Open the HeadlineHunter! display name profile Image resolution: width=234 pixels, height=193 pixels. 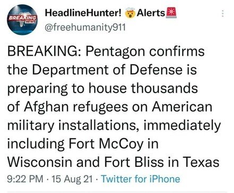[x=83, y=13]
